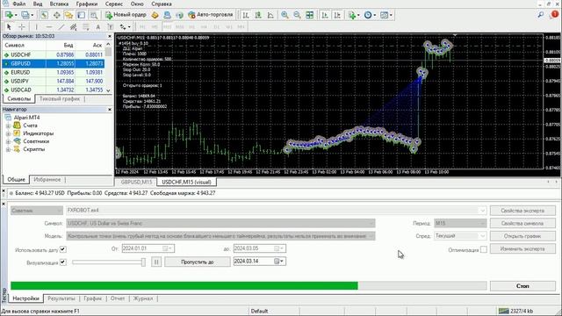Image resolution: width=562 pixels, height=316 pixels.
Task: Select the Trendline drawing tool
Action: tap(61, 27)
